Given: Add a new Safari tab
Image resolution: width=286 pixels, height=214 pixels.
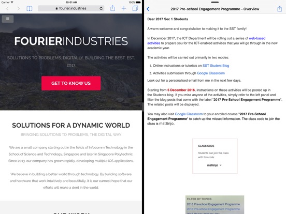Looking at the screenshot, I should coord(124,8).
